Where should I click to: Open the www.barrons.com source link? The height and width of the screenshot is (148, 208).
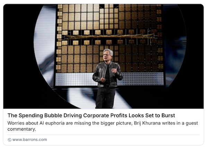pos(29,140)
